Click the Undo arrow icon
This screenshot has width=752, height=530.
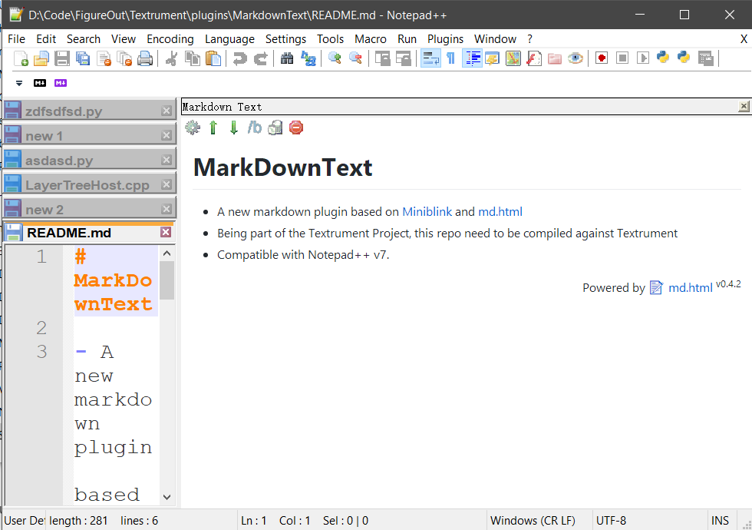239,58
